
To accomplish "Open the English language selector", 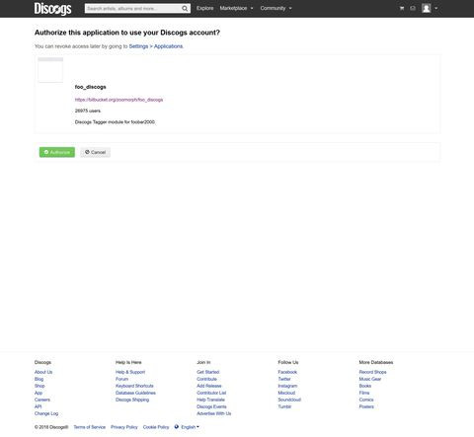I will (190, 427).
